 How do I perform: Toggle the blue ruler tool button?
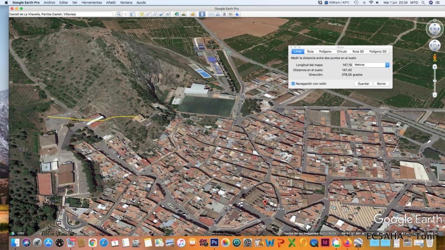202,14
